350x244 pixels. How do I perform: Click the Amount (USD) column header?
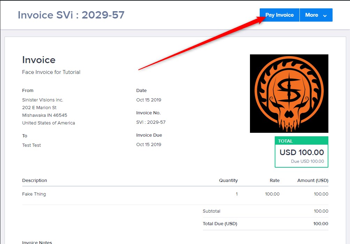coord(313,180)
